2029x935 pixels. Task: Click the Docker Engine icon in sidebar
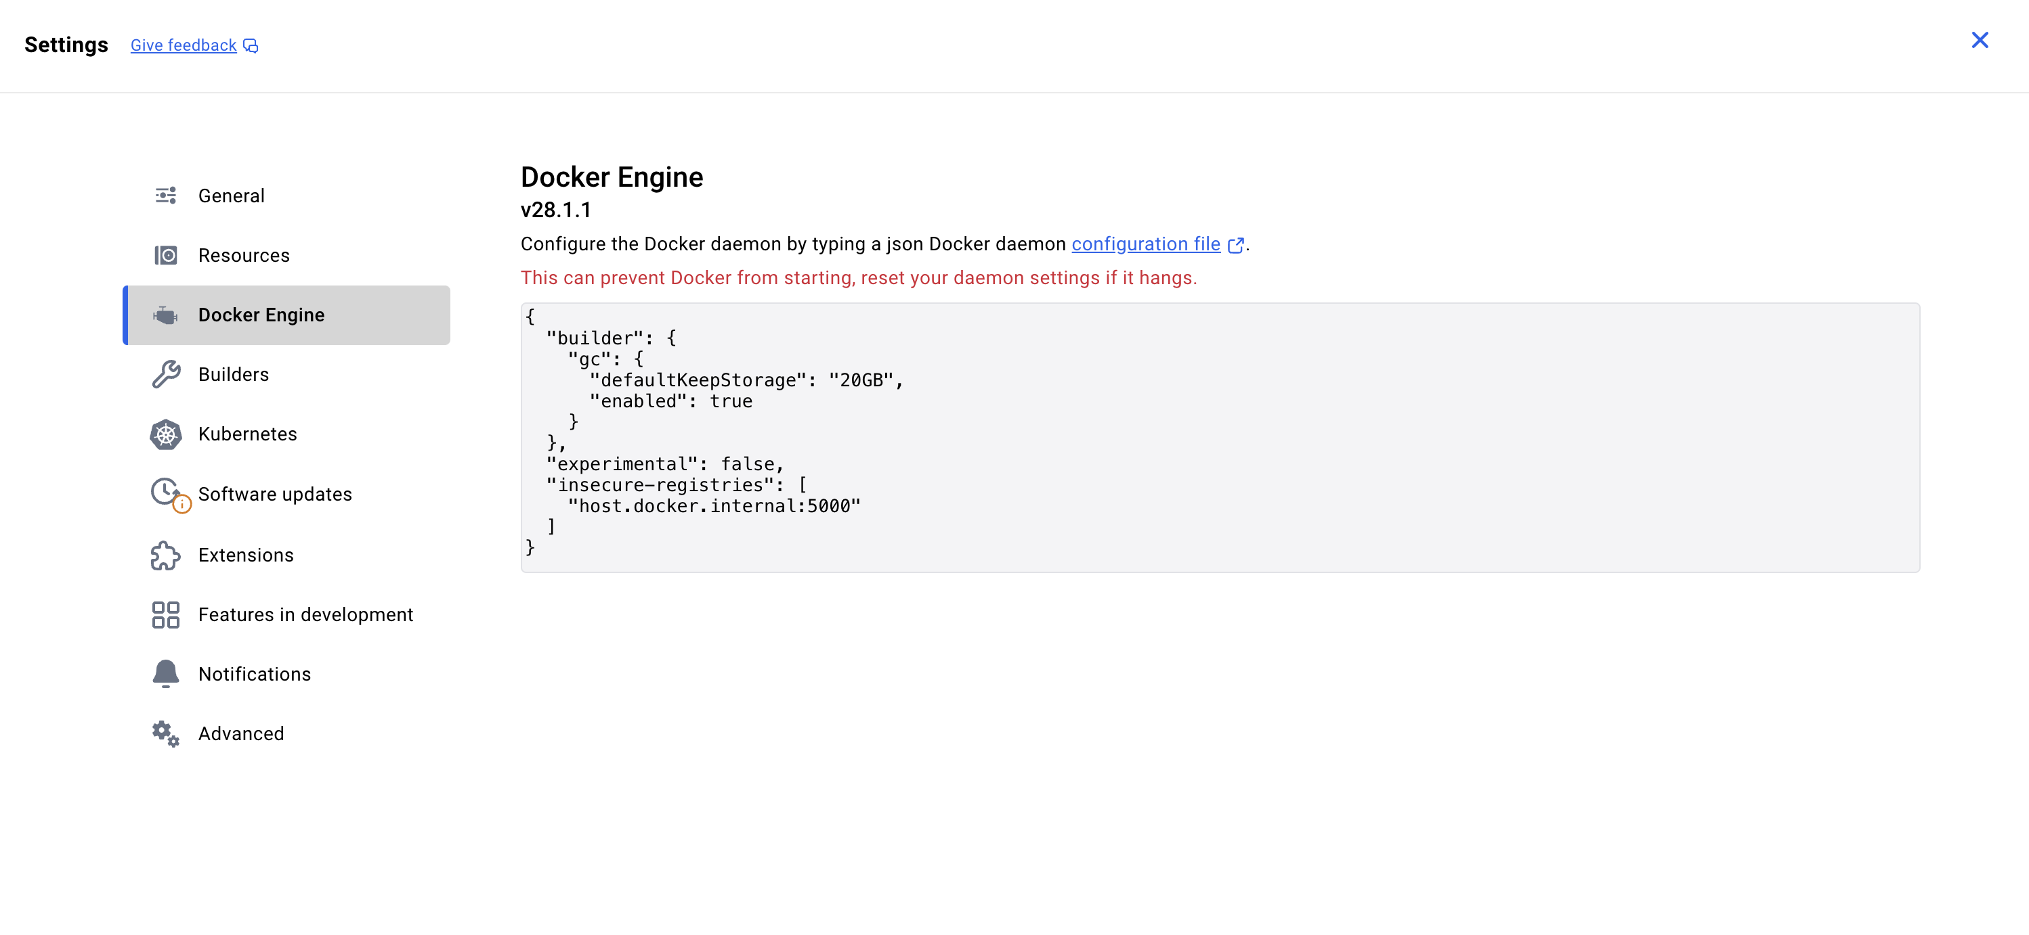(165, 315)
